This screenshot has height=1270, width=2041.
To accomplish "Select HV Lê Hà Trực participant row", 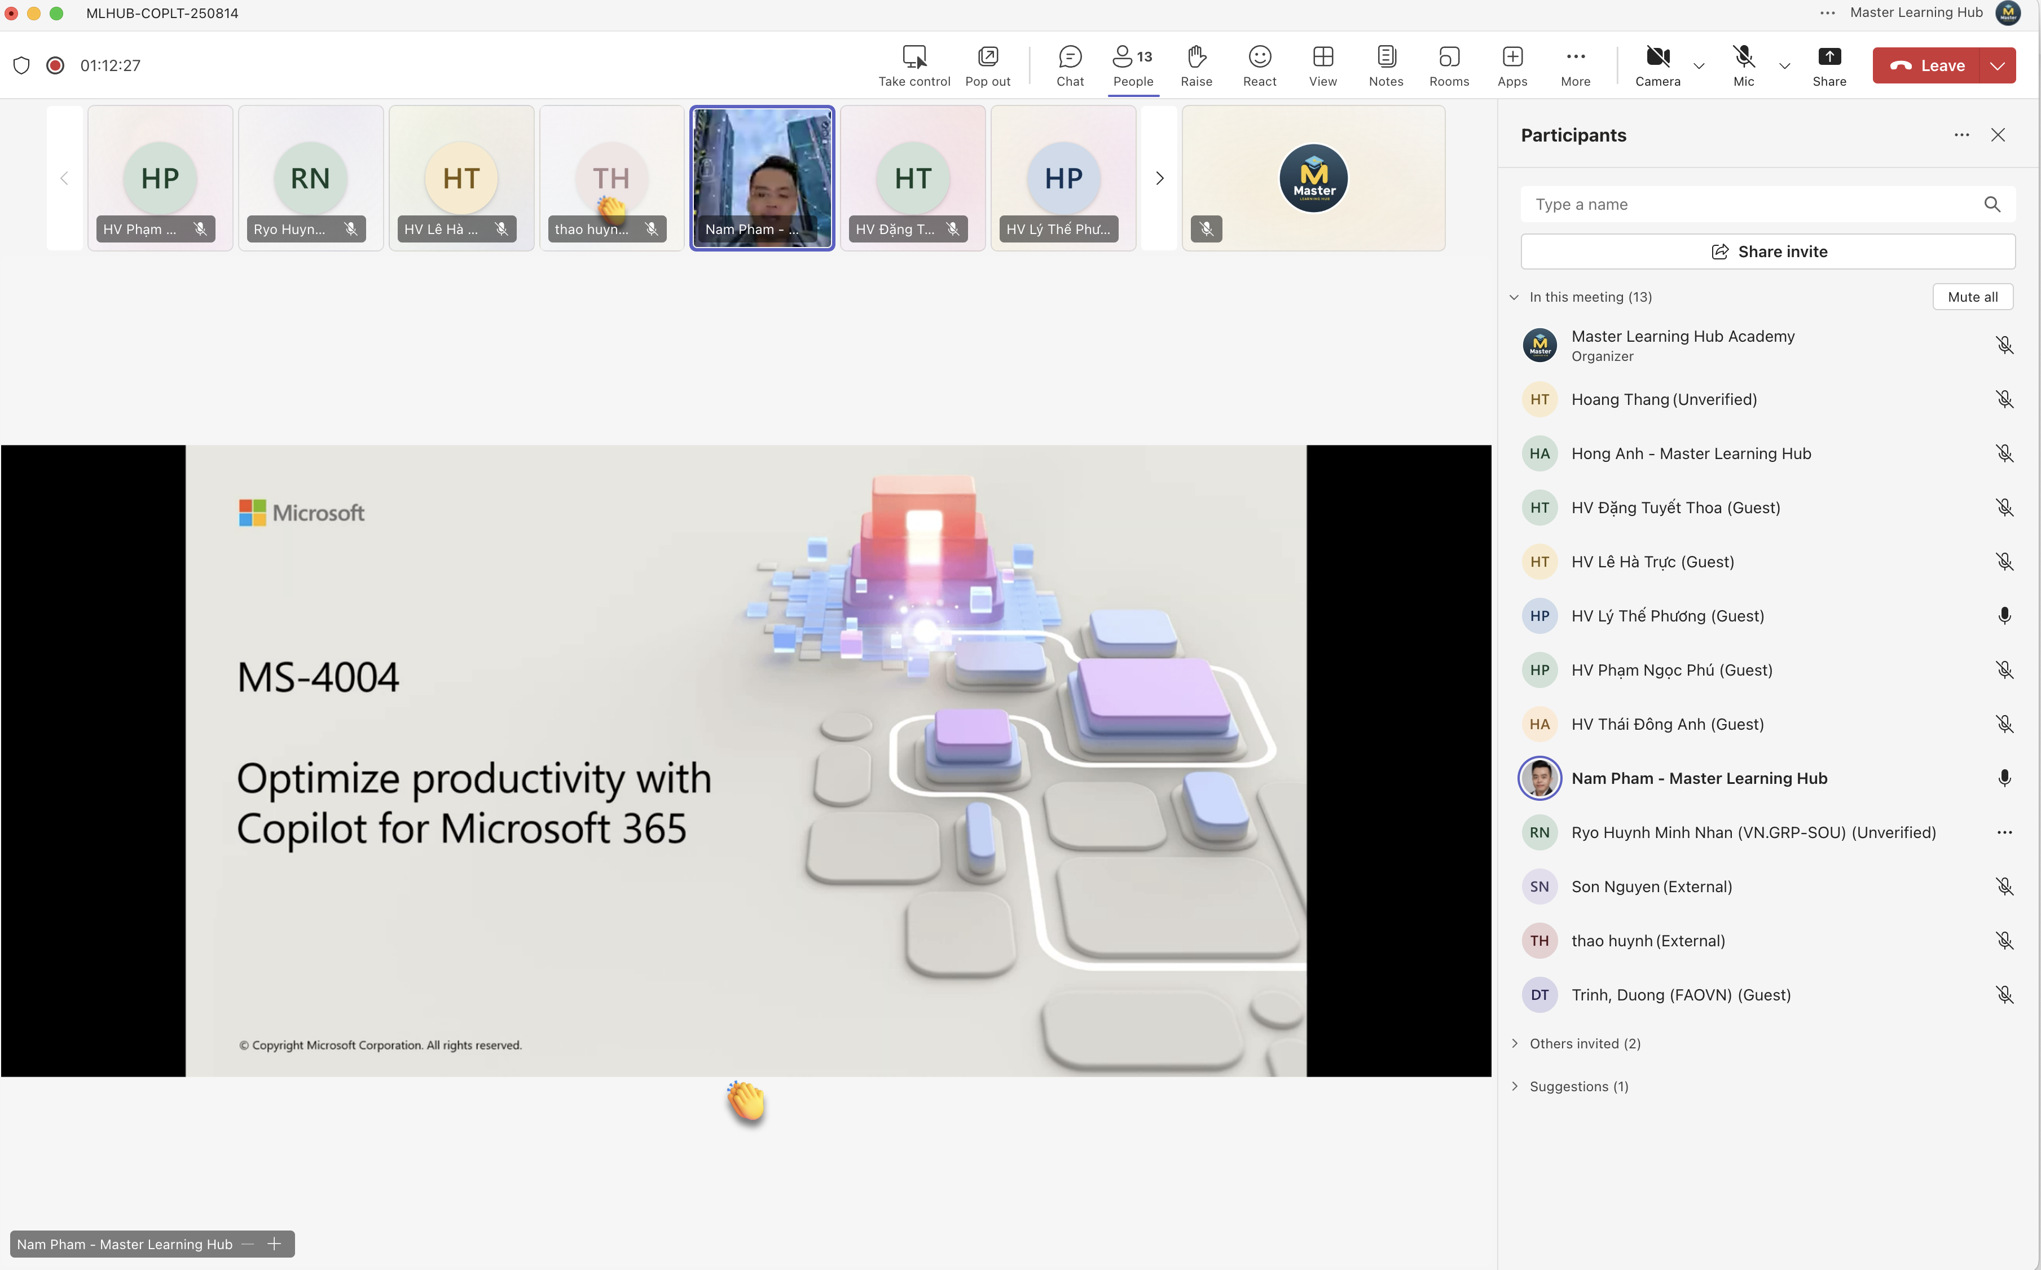I will [1767, 562].
